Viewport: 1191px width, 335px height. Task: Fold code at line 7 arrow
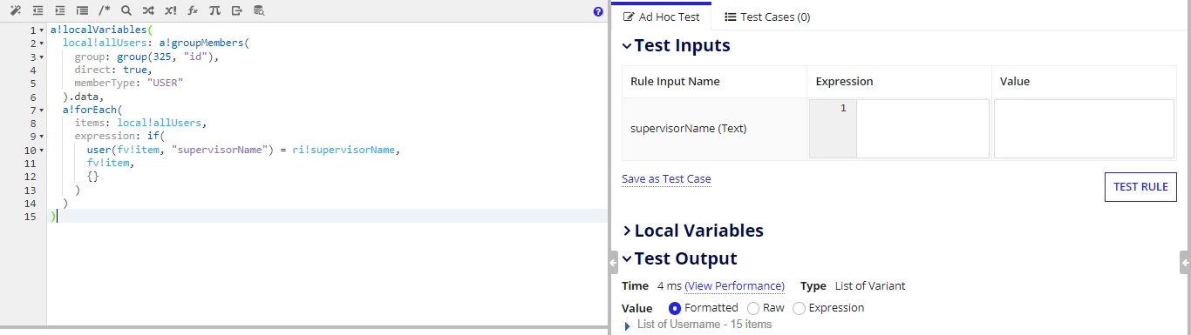41,111
